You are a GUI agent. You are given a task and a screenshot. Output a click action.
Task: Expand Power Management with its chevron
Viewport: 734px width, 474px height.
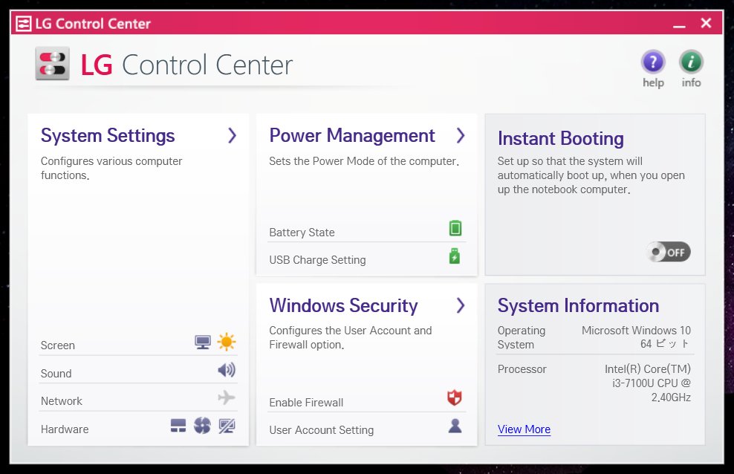point(461,136)
